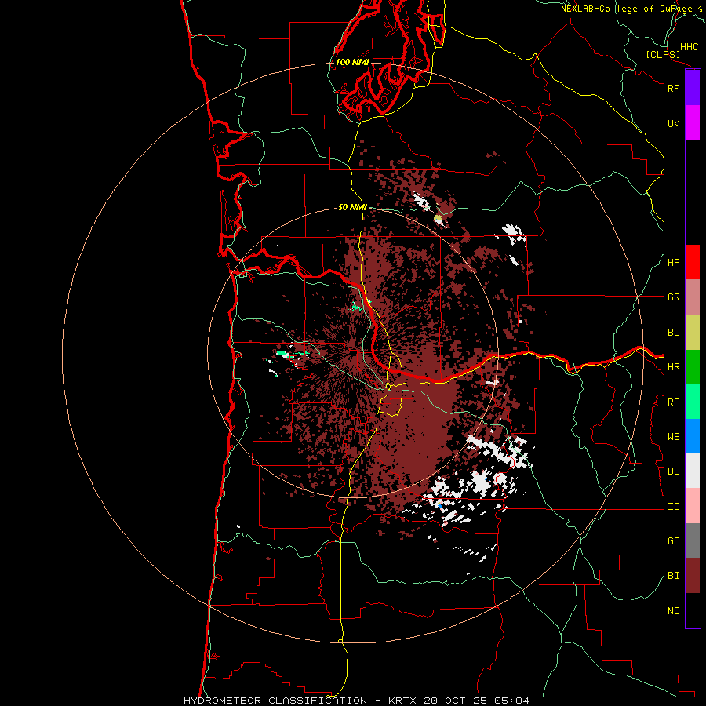
Task: Click the HA red legend swatch
Action: pos(693,262)
